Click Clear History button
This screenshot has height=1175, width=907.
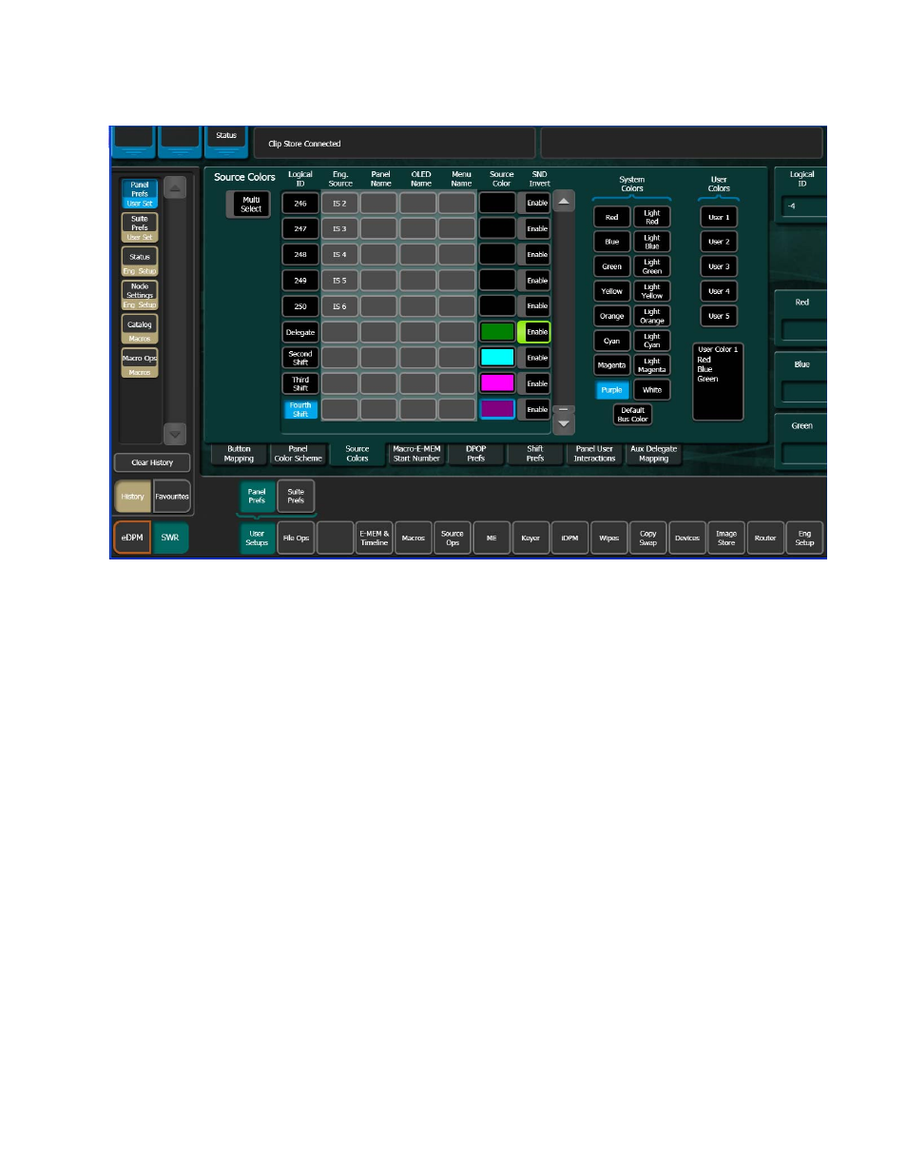[x=152, y=462]
